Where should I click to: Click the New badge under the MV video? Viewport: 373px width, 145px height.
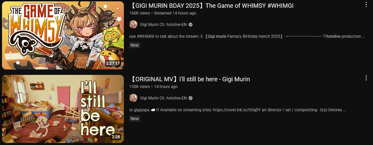point(135,119)
